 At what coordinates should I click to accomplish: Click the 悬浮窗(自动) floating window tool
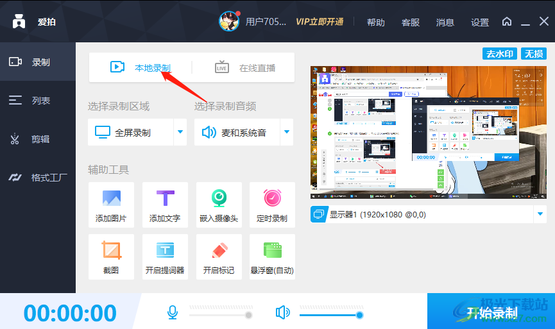pos(272,257)
